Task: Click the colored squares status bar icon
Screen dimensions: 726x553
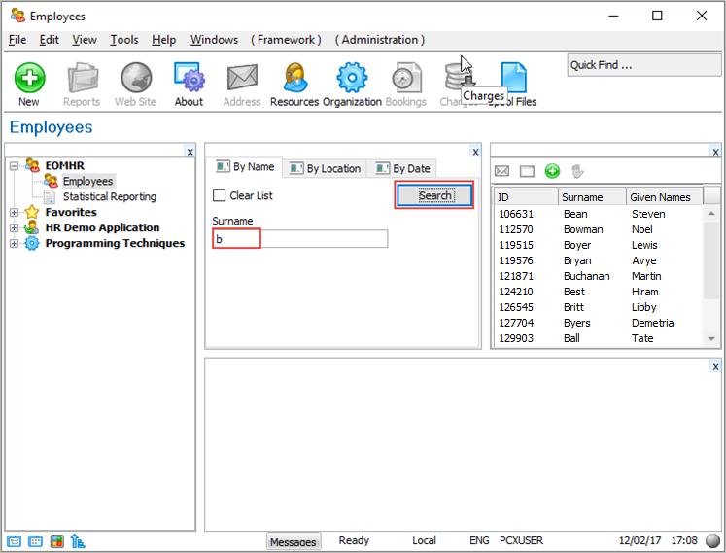Action: pos(57,541)
